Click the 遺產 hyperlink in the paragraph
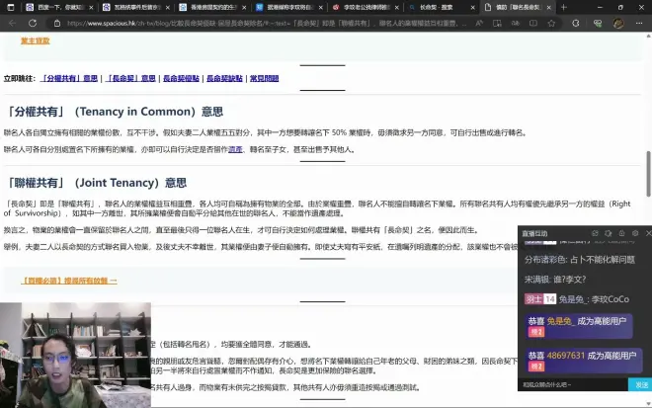Viewport: 652px width, 408px height. [235, 149]
